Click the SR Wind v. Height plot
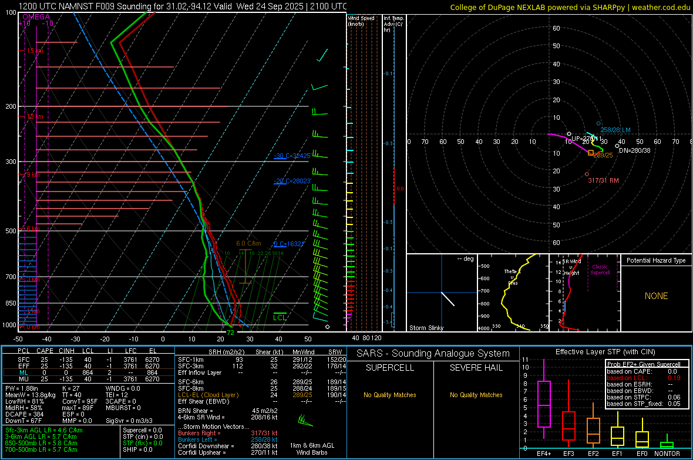The height and width of the screenshot is (460, 693). pyautogui.click(x=584, y=293)
